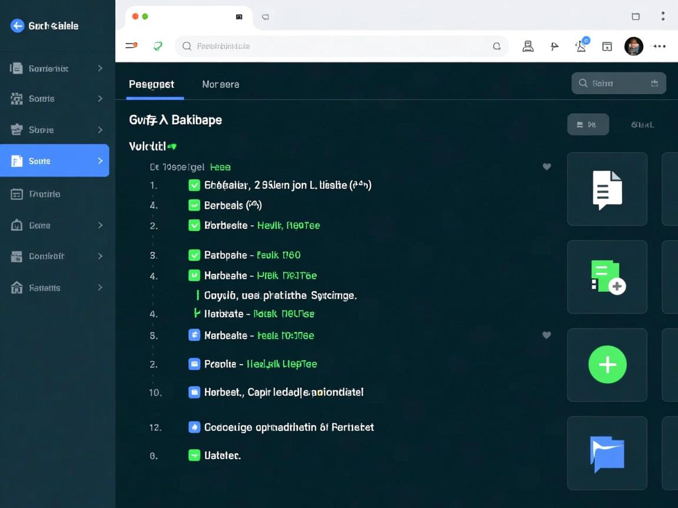Expand the highlighted blue sidebar item chevron
678x508 pixels.
[100, 161]
